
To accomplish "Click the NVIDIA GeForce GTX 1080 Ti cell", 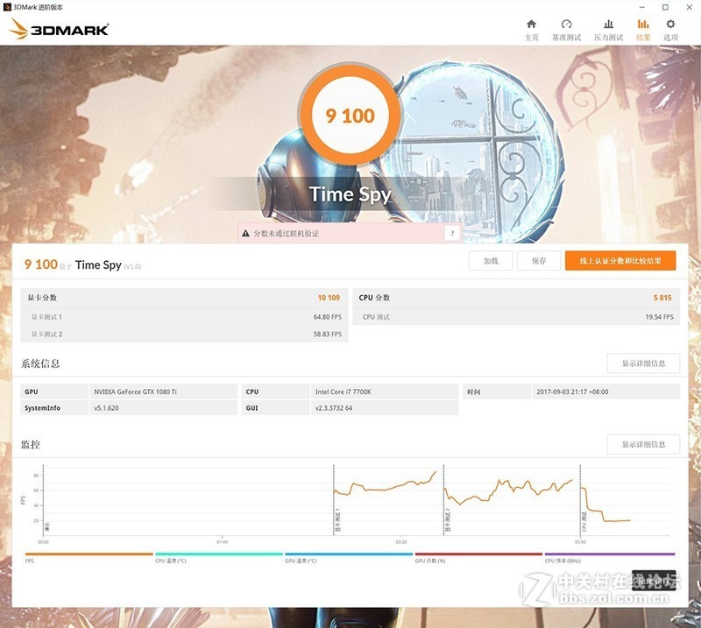I will click(x=163, y=392).
